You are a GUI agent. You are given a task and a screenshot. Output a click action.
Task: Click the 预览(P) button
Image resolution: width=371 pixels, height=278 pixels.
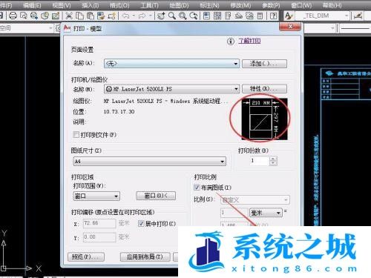coord(86,257)
